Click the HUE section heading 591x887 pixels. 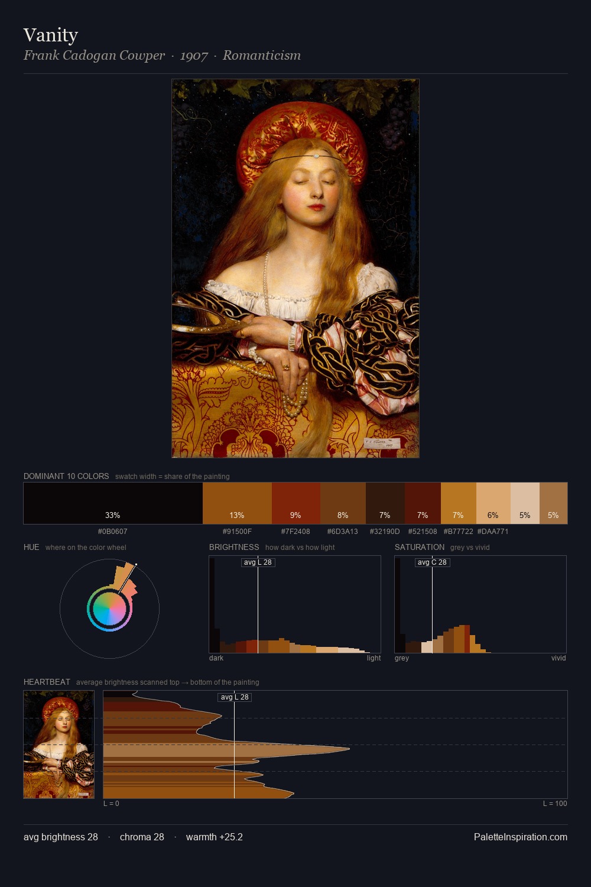pos(31,547)
